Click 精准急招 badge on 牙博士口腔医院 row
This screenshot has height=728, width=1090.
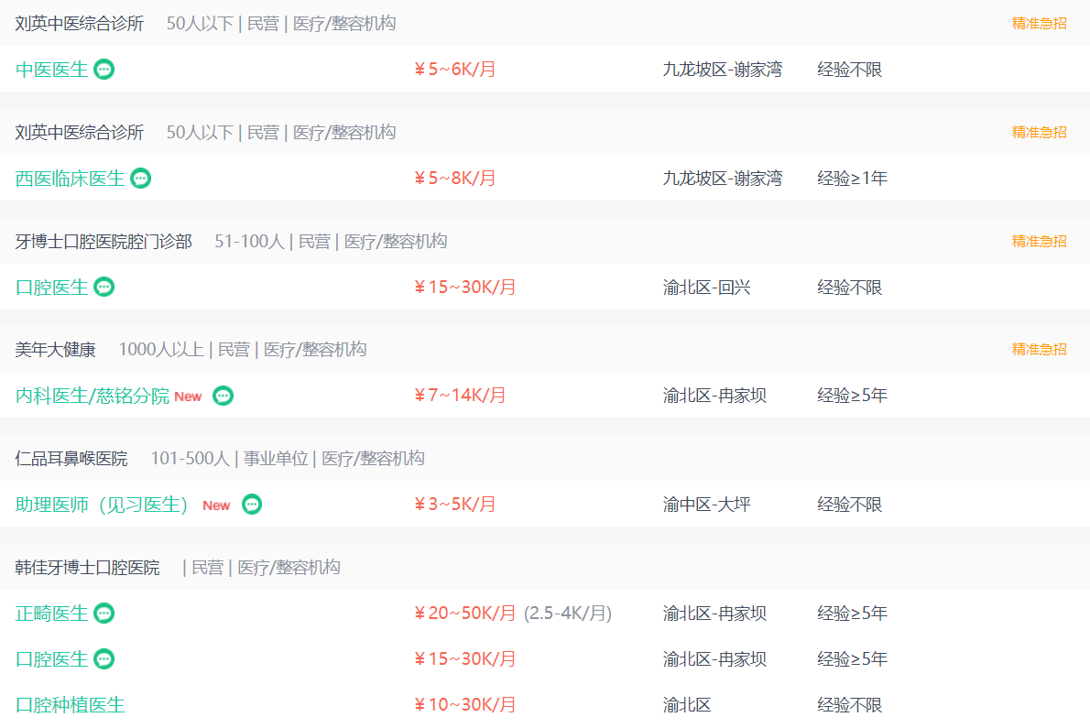(1039, 241)
